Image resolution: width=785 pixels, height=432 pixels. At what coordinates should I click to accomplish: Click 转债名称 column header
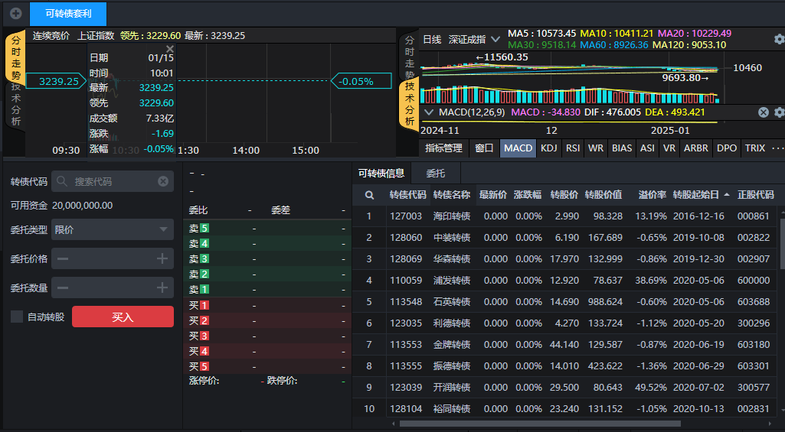452,194
